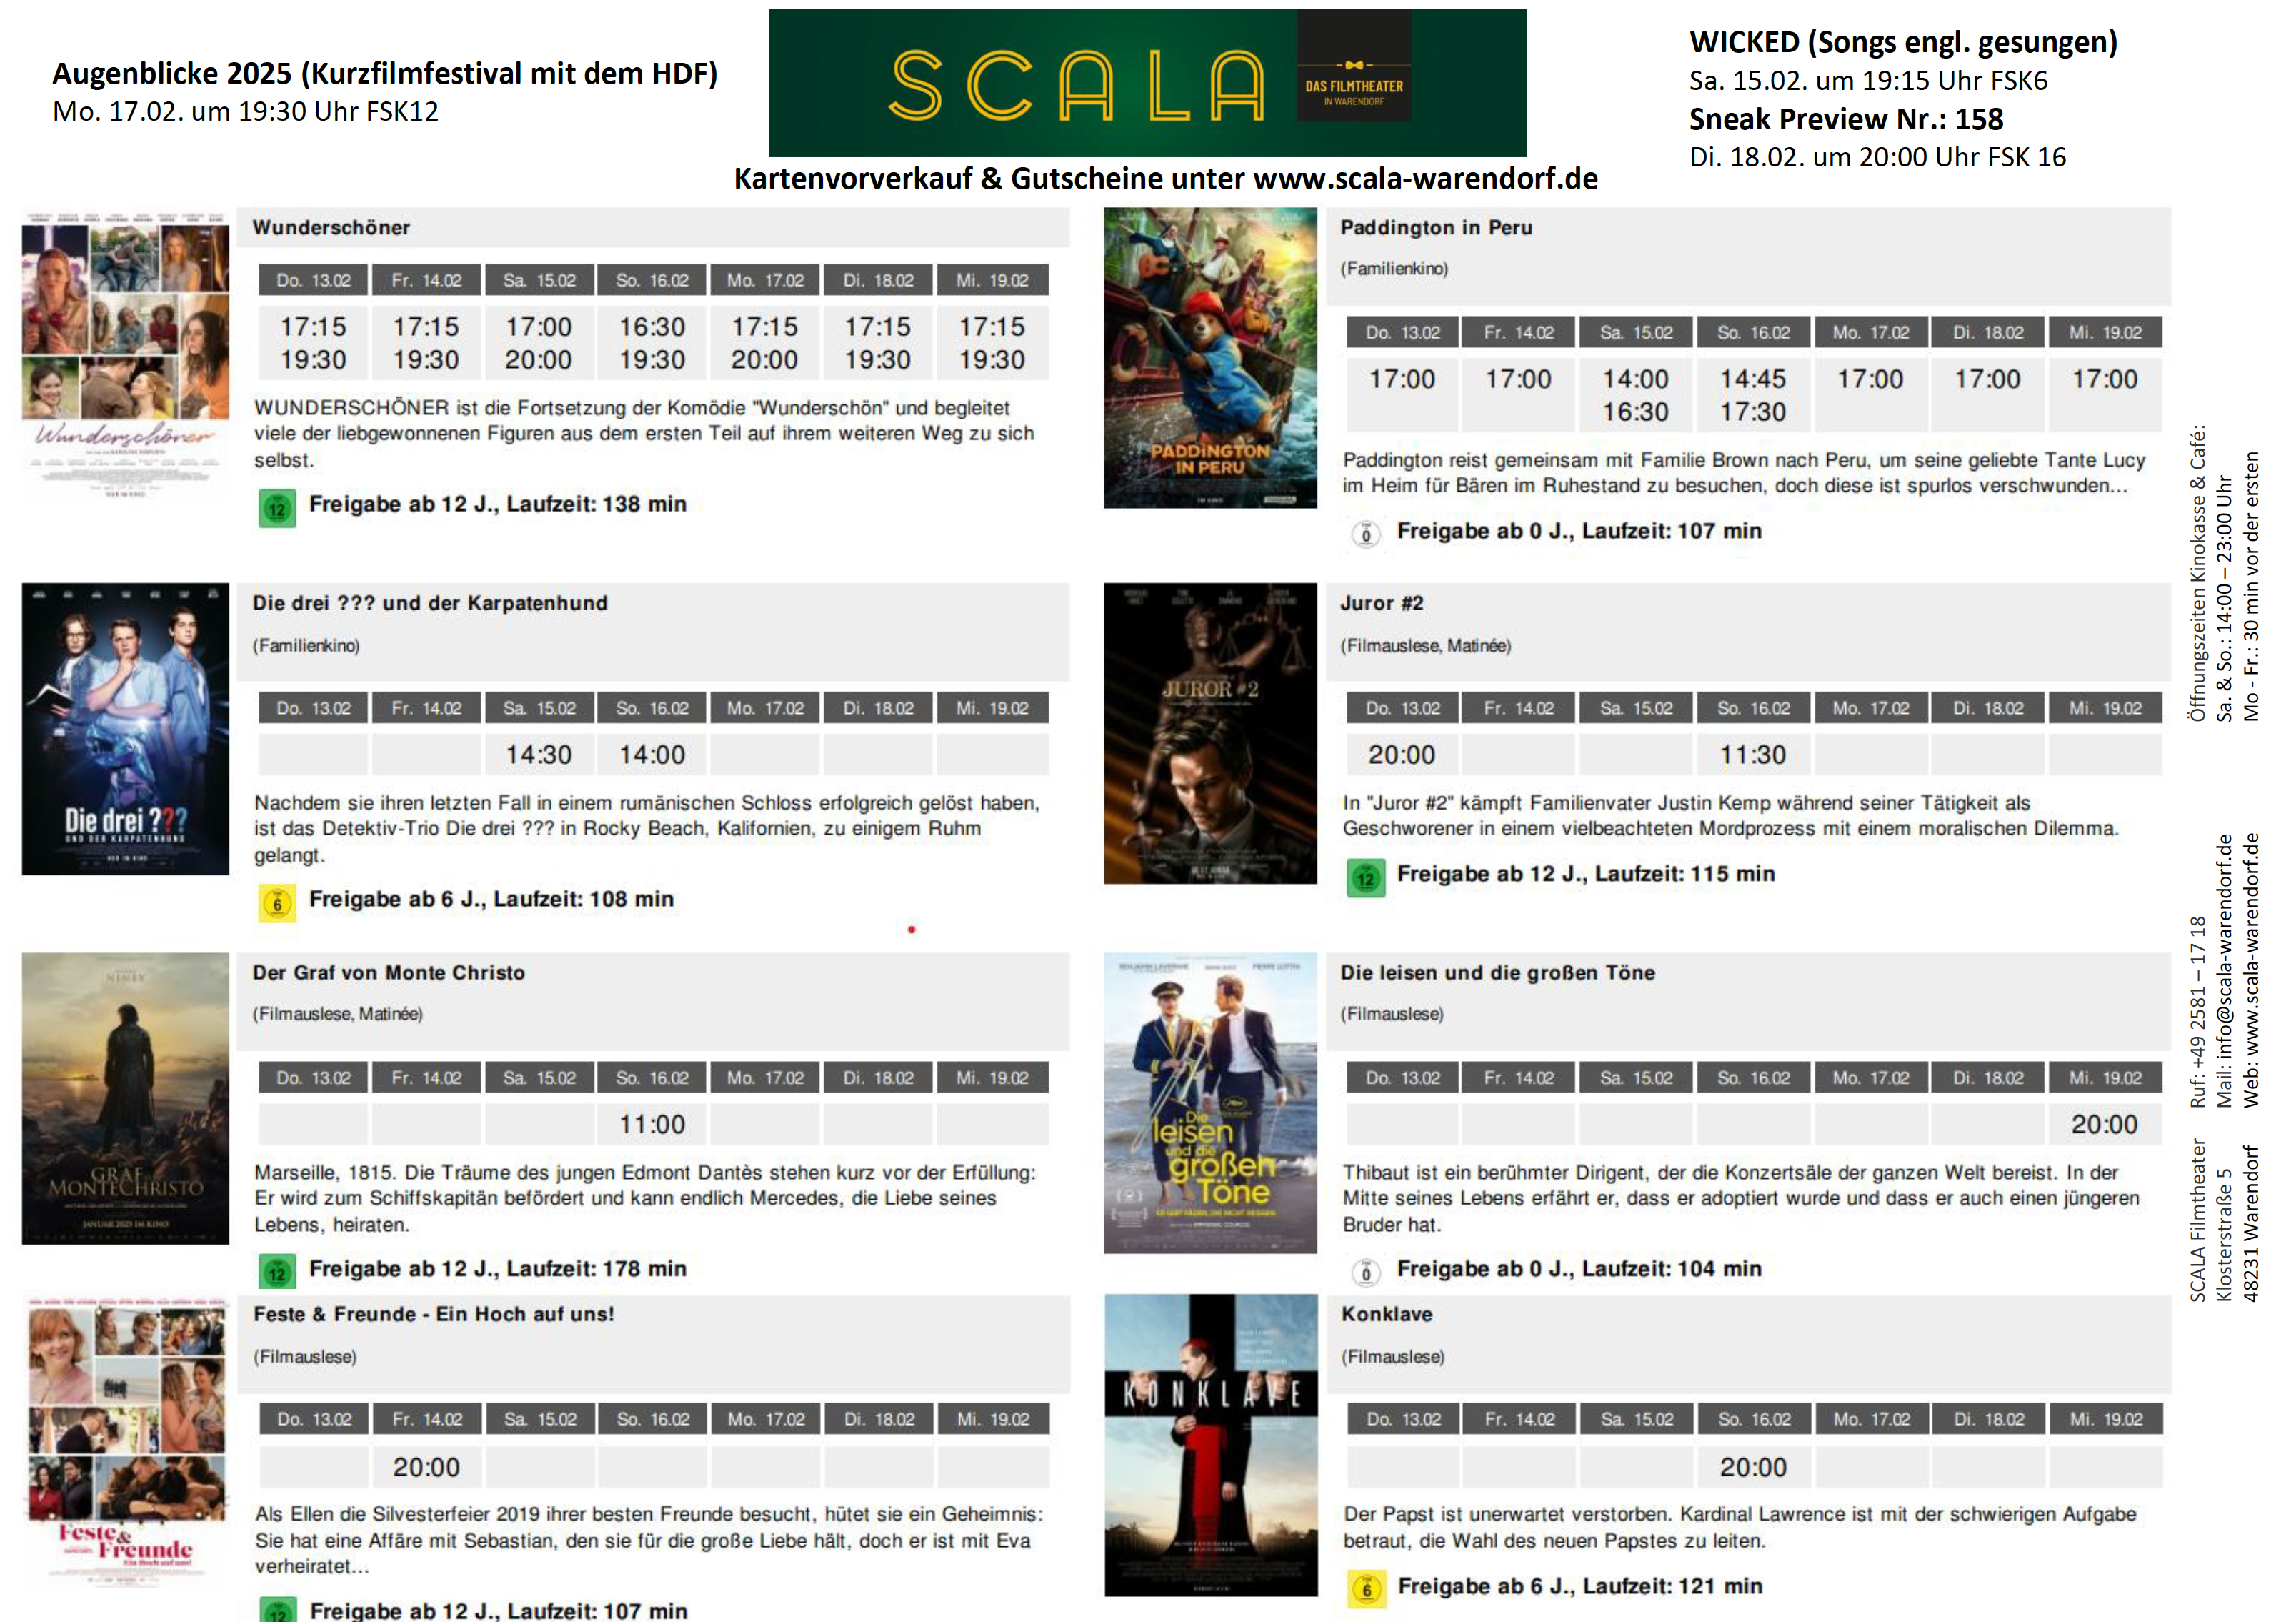The height and width of the screenshot is (1622, 2296).
Task: Select 'Sa. 15.02. um 19:15 Uhr FSK6'
Action: pos(1868,81)
